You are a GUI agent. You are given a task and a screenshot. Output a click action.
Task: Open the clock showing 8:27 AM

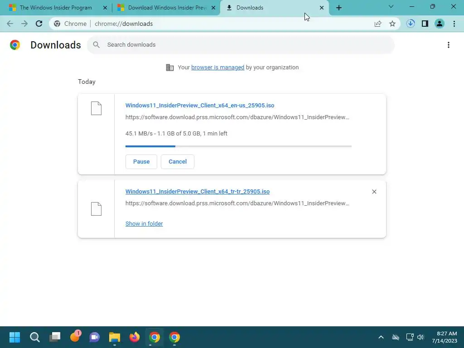click(x=445, y=337)
